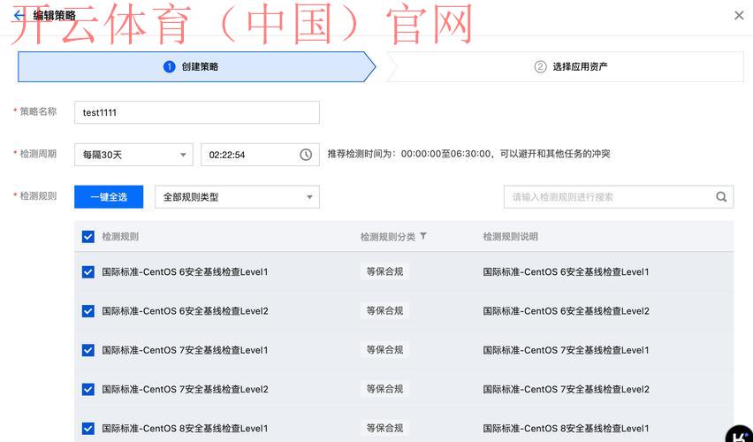Viewport: 753px width, 442px height.
Task: Click rule name 国际标准-CentOS 7安全基线检查Level1
Action: pos(185,350)
